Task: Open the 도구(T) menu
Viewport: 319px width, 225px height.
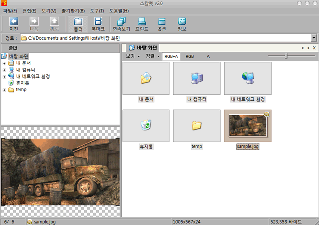Action: (97, 11)
